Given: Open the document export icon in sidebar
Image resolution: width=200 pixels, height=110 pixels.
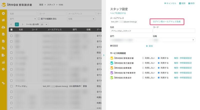Looking at the screenshot, I should [x=3, y=55].
